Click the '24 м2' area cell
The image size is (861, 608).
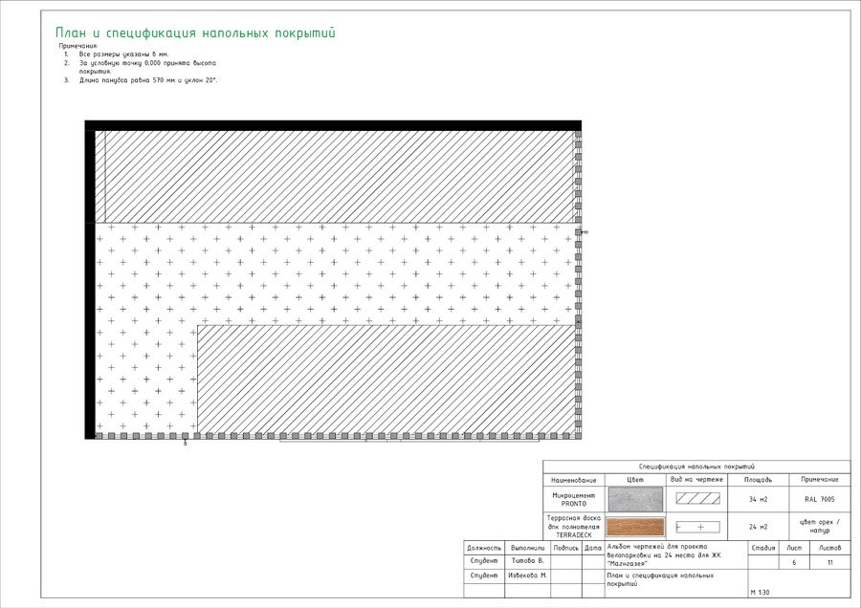[759, 527]
